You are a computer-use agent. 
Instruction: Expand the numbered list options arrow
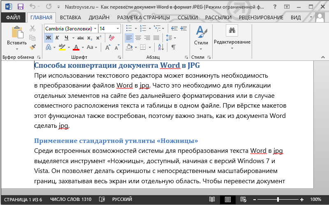click(150, 28)
